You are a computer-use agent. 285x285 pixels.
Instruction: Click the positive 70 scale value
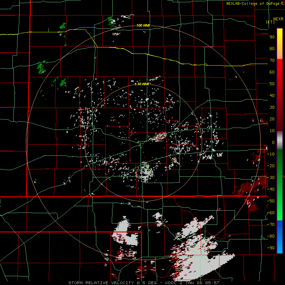[x=272, y=60]
